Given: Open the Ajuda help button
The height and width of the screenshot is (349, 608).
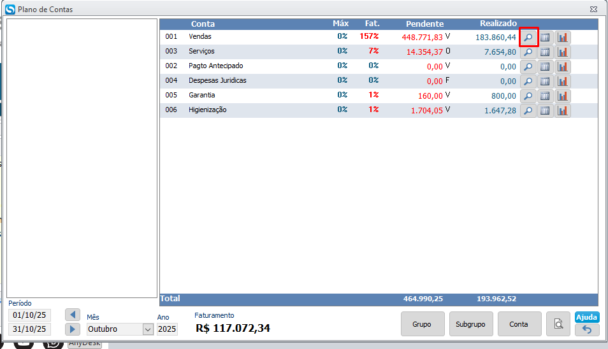Looking at the screenshot, I should (x=586, y=317).
